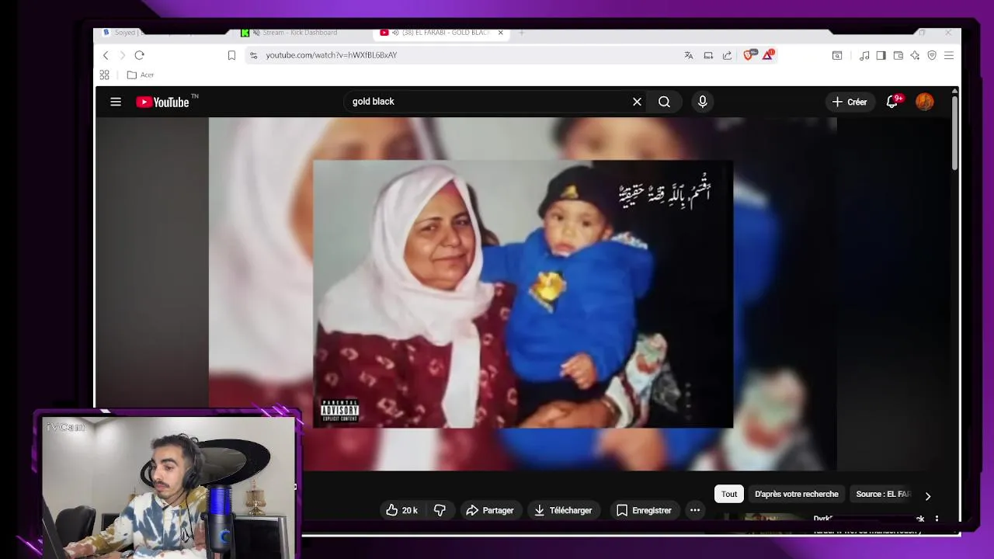
Task: Focus the youtube.com address bar URL
Action: pos(331,55)
